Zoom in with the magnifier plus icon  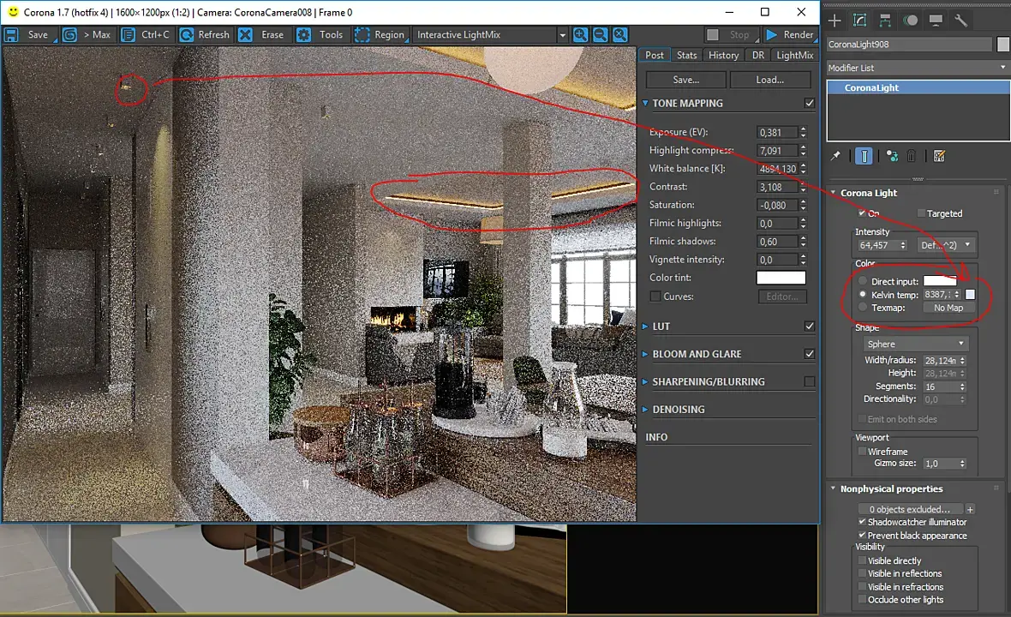(x=580, y=35)
